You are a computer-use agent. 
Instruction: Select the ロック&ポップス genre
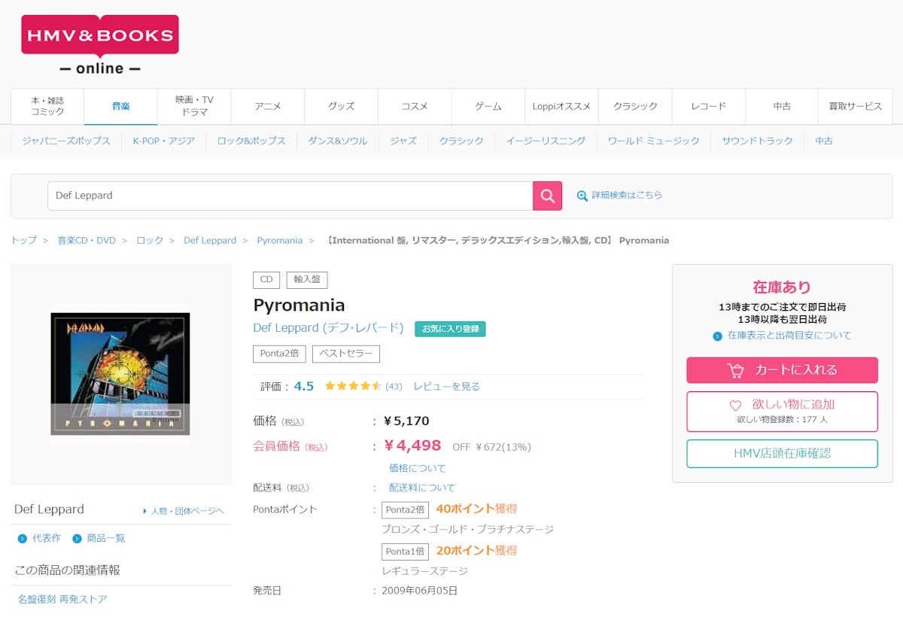click(251, 141)
